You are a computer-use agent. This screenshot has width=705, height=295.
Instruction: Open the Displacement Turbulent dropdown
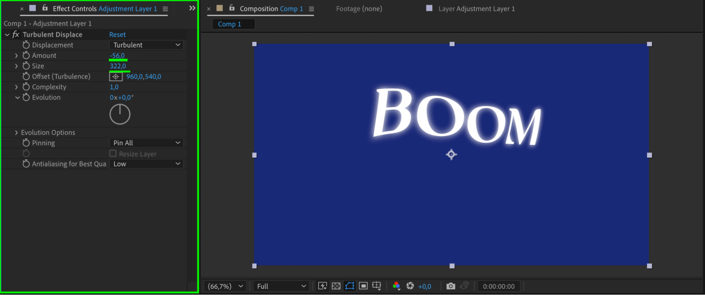146,45
